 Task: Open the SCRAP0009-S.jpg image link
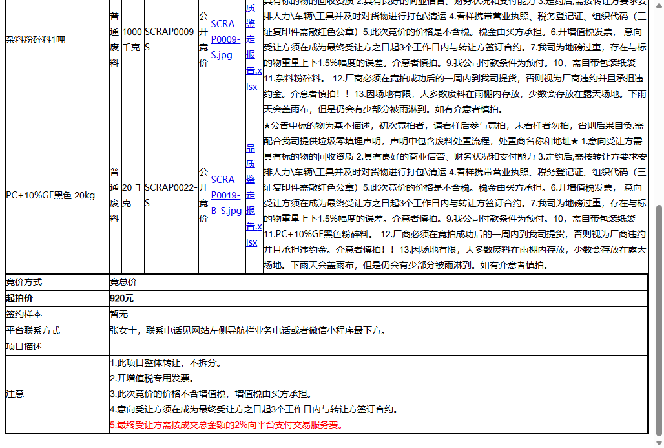pos(225,39)
